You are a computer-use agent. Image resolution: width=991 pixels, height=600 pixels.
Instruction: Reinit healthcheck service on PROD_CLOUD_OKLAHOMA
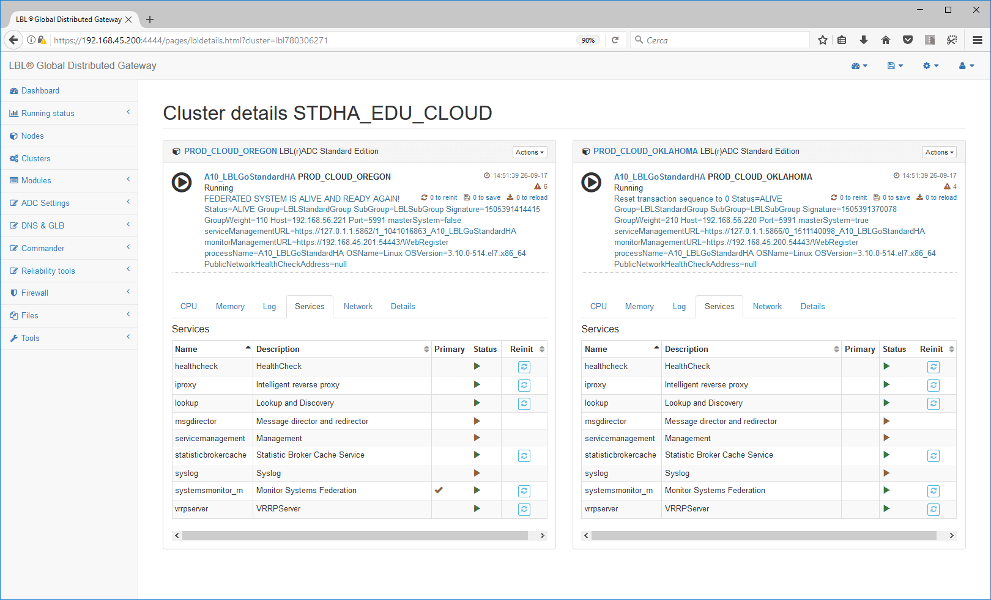pyautogui.click(x=933, y=367)
